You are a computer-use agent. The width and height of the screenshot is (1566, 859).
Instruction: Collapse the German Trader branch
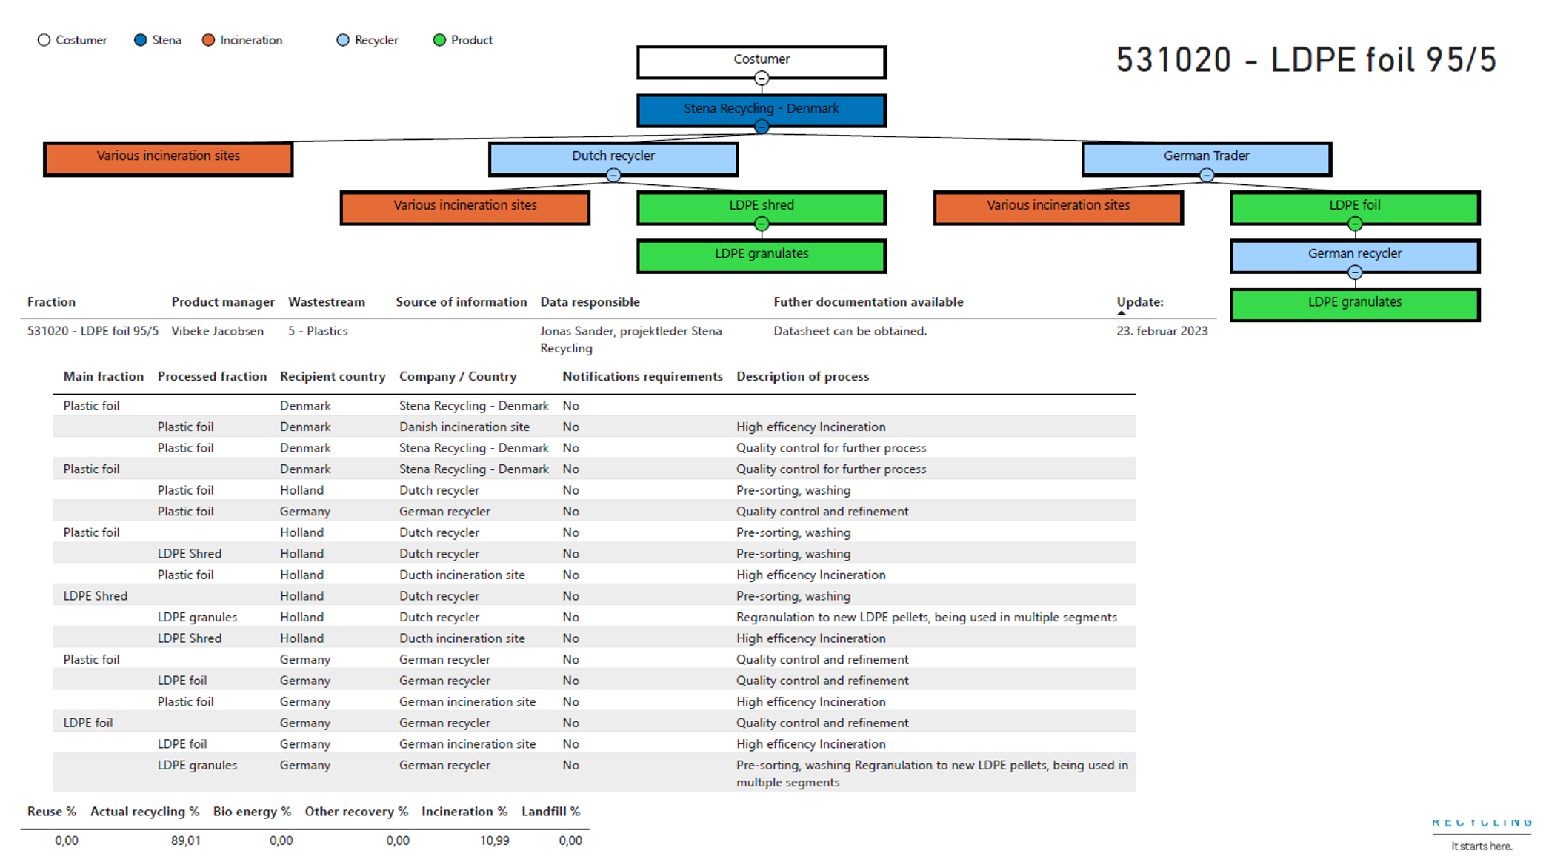click(x=1207, y=174)
